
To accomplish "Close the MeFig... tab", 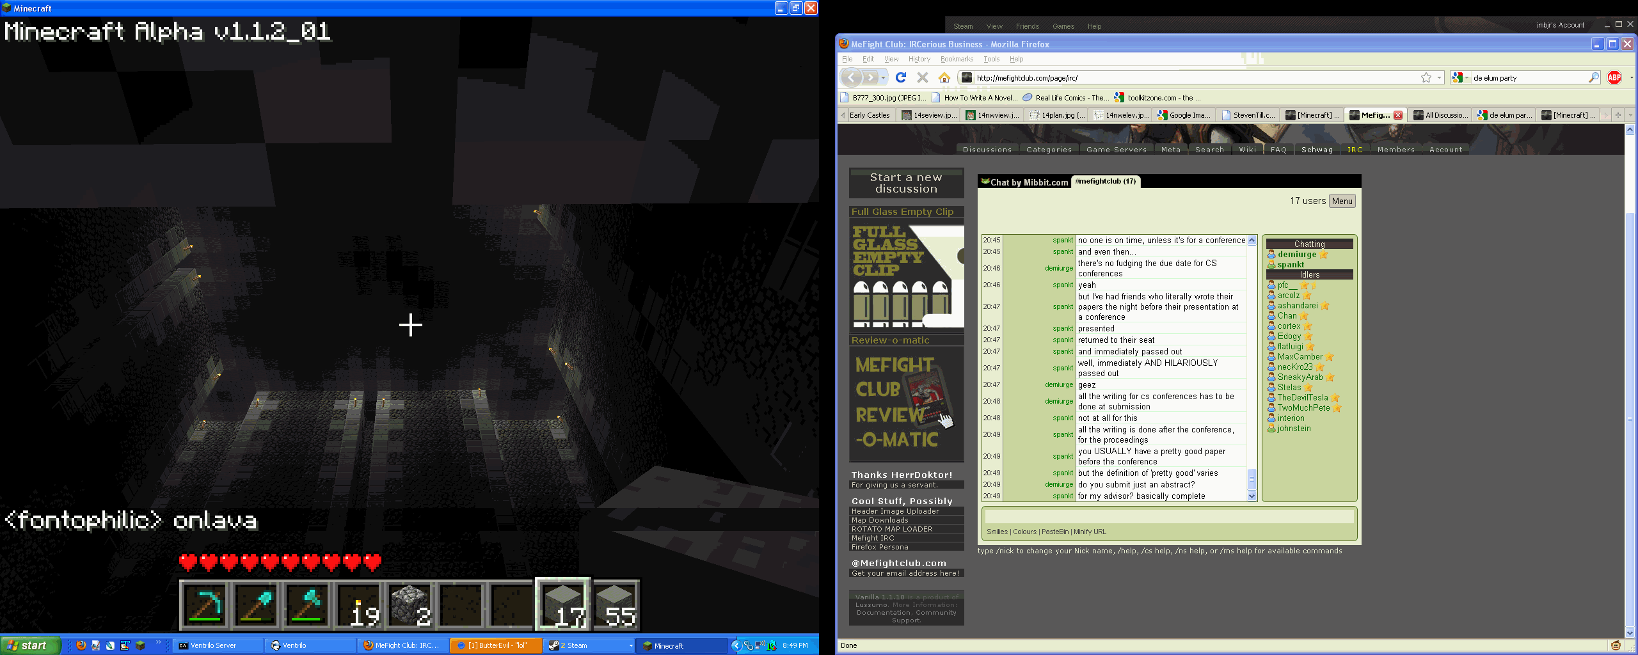I will [1398, 115].
